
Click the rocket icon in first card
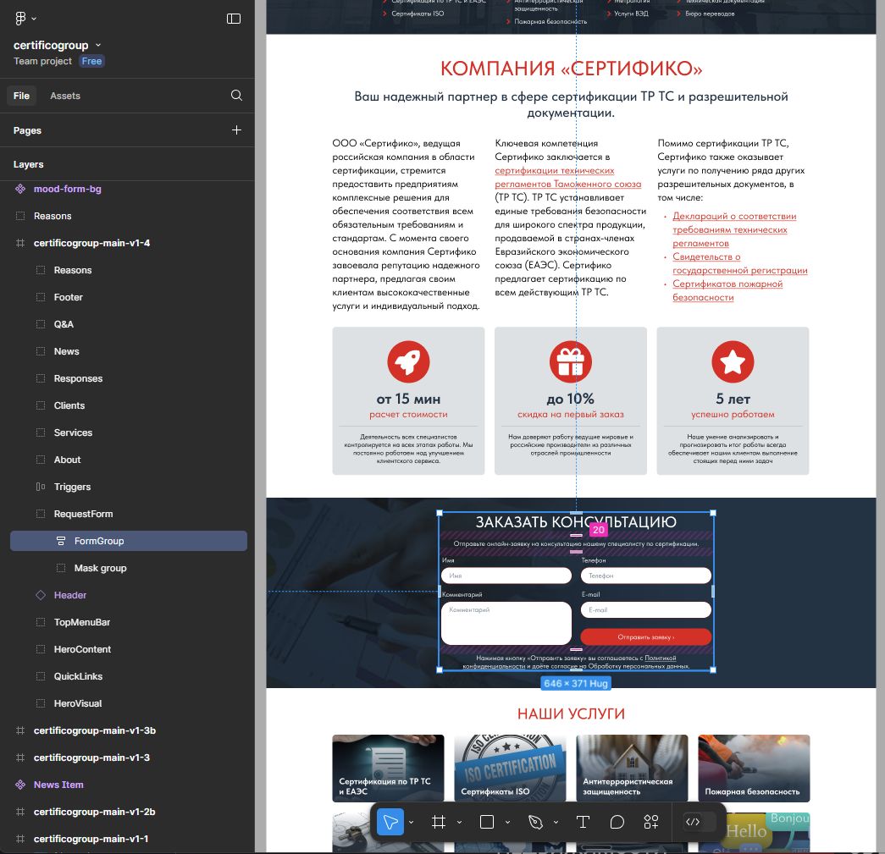pyautogui.click(x=409, y=361)
